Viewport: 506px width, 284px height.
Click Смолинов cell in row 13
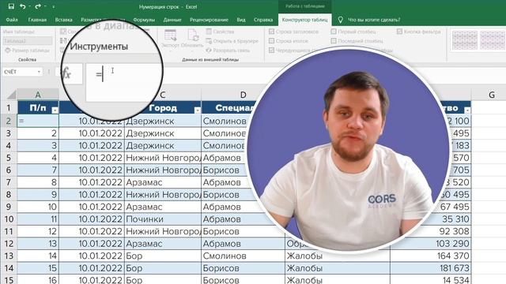243,256
